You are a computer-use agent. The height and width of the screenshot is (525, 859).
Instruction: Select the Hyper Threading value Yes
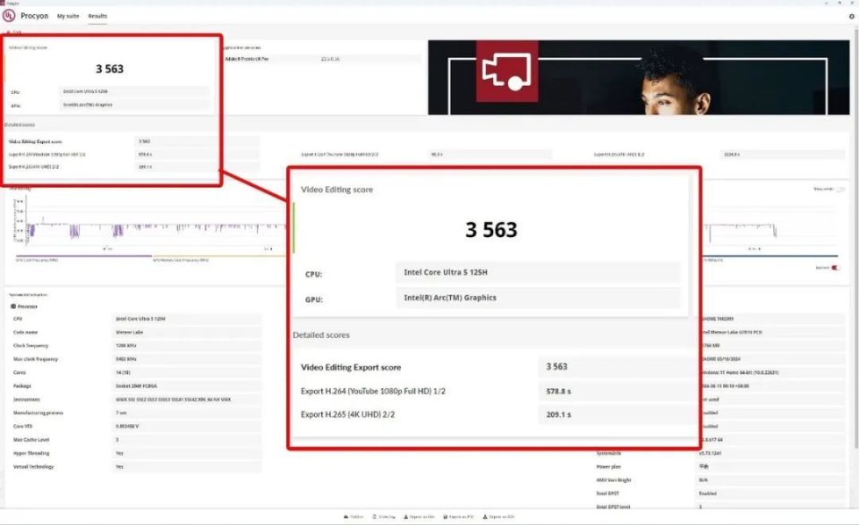tap(186, 453)
